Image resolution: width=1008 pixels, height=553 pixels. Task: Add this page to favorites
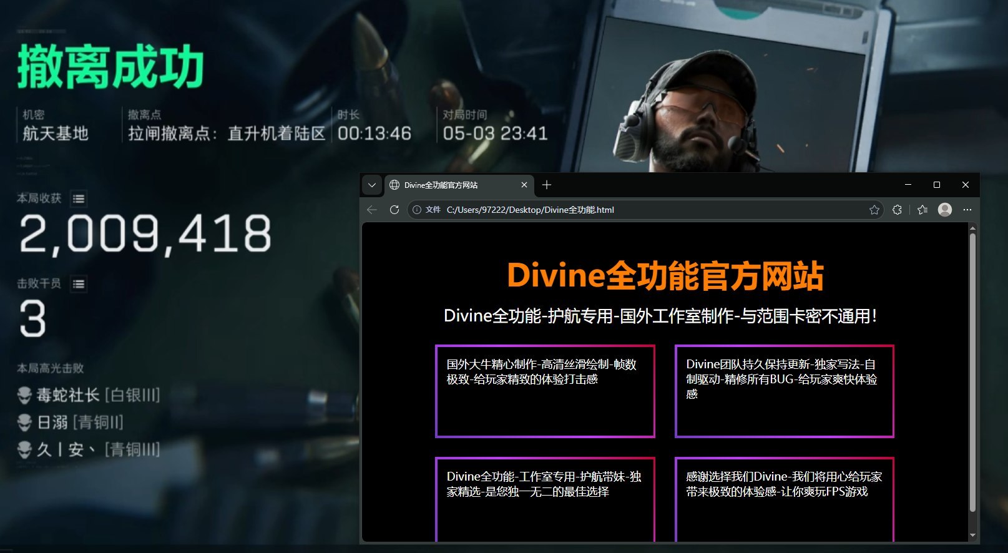874,210
